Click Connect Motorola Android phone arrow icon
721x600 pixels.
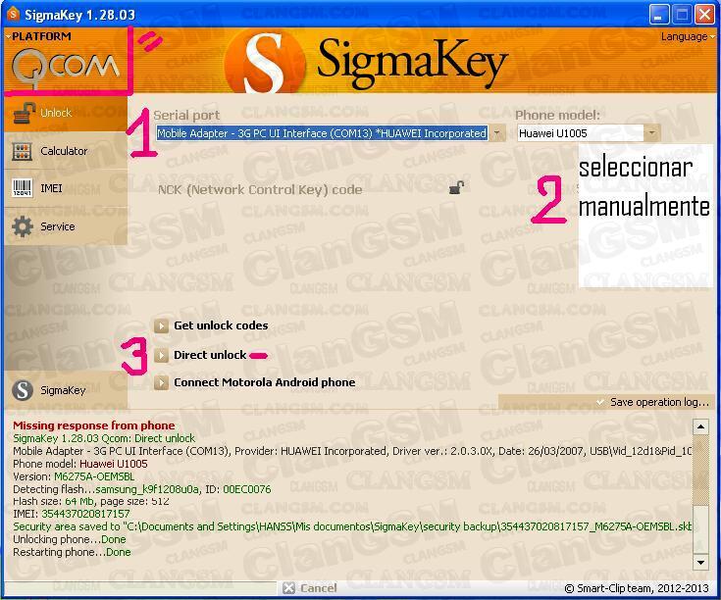click(x=161, y=382)
